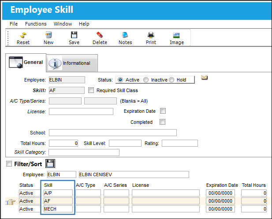Click the Filter/Sort save disk icon

50,163
